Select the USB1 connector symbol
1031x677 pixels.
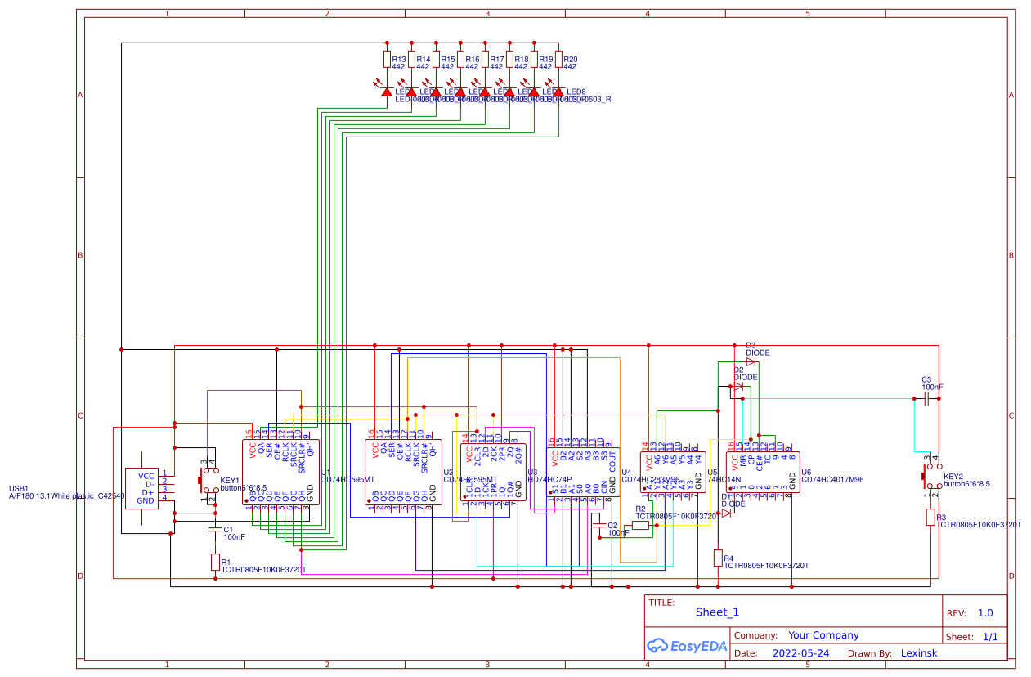pyautogui.click(x=141, y=488)
